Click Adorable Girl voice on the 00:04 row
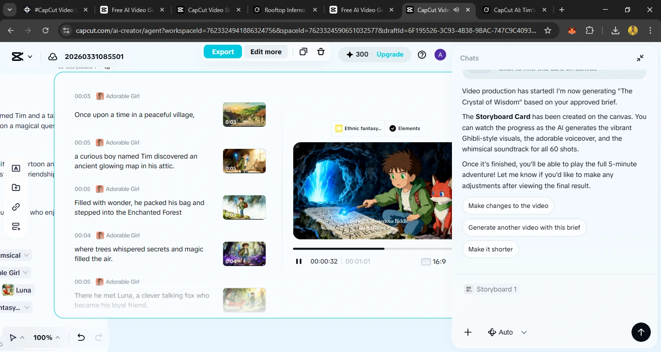 [118, 235]
